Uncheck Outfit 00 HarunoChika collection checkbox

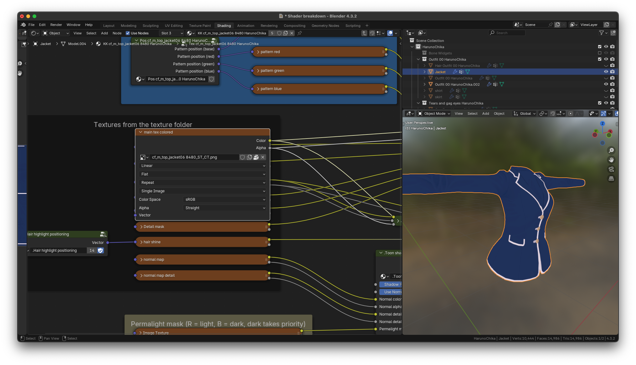tap(600, 59)
